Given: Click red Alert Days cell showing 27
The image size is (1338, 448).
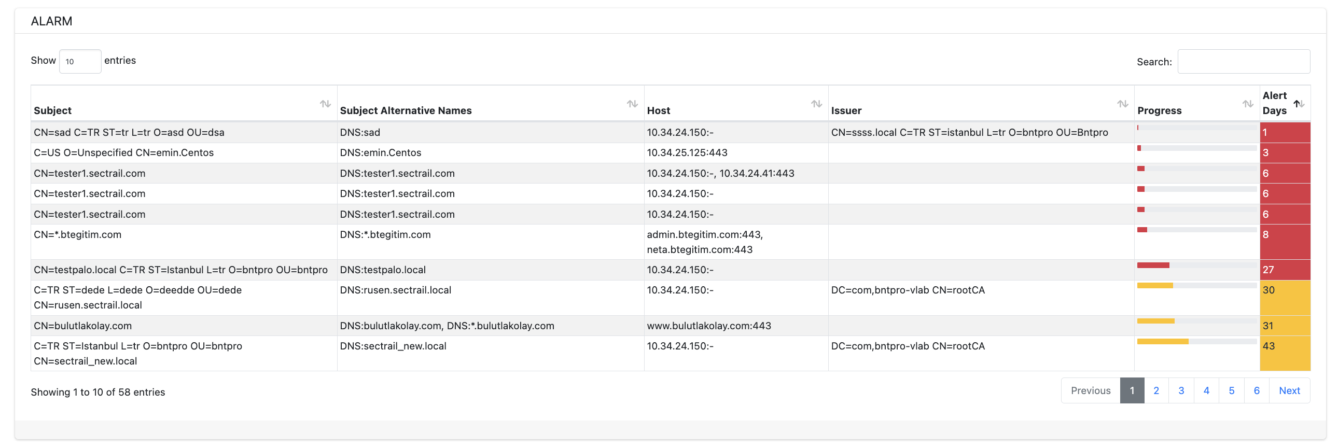Looking at the screenshot, I should pos(1285,270).
